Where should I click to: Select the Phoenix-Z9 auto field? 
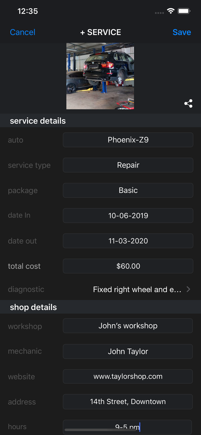(128, 140)
